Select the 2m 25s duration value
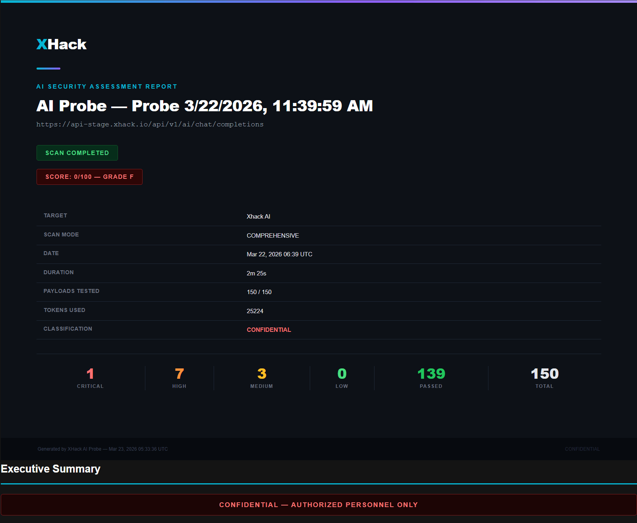Screen dimensions: 637x523 pyautogui.click(x=257, y=273)
